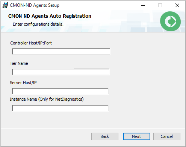186x147 pixels.
Task: Click the installer icon in title bar
Action: coord(5,5)
